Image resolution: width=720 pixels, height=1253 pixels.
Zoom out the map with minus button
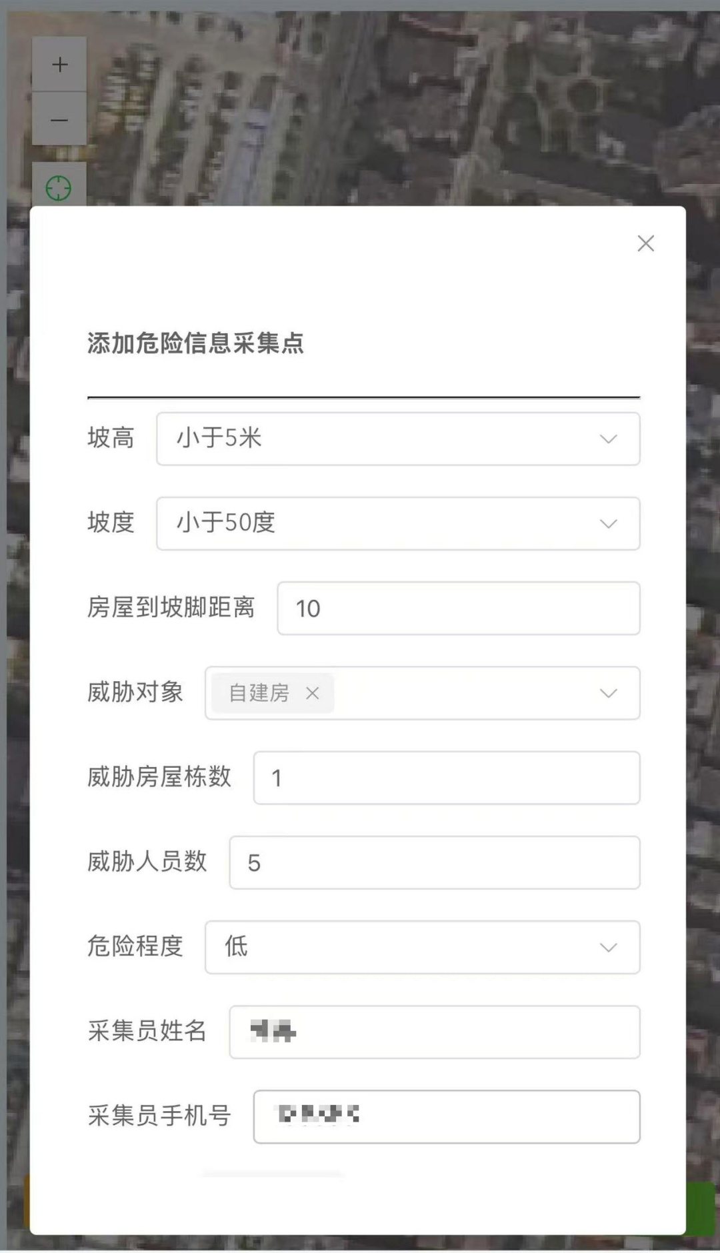coord(59,119)
